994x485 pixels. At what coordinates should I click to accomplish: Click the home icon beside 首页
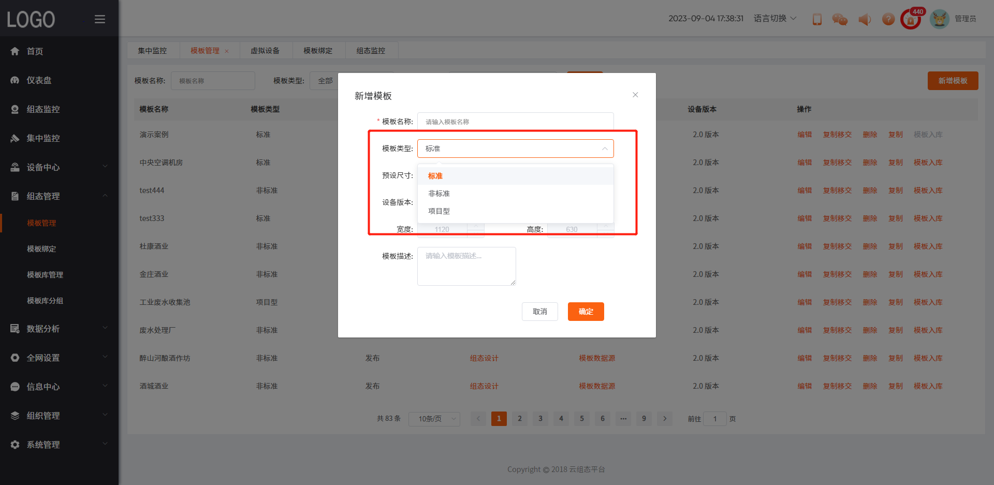(15, 51)
